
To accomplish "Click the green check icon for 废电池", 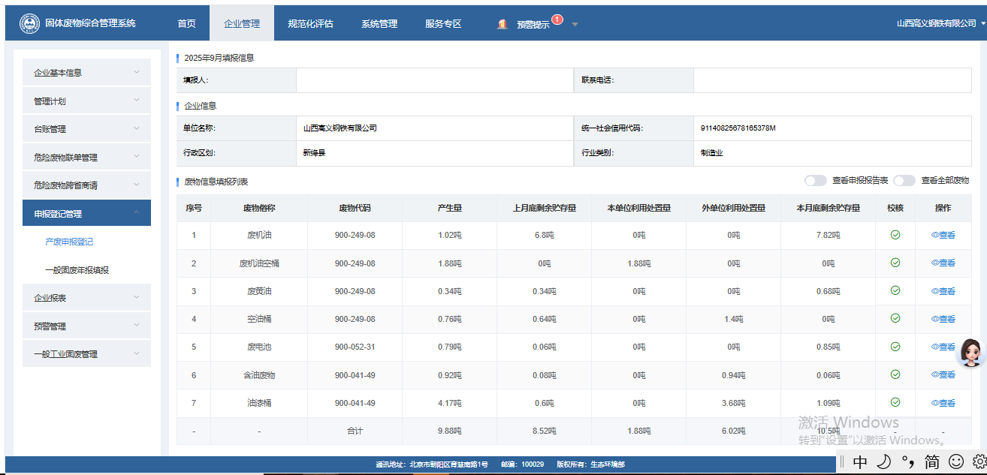I will (895, 347).
